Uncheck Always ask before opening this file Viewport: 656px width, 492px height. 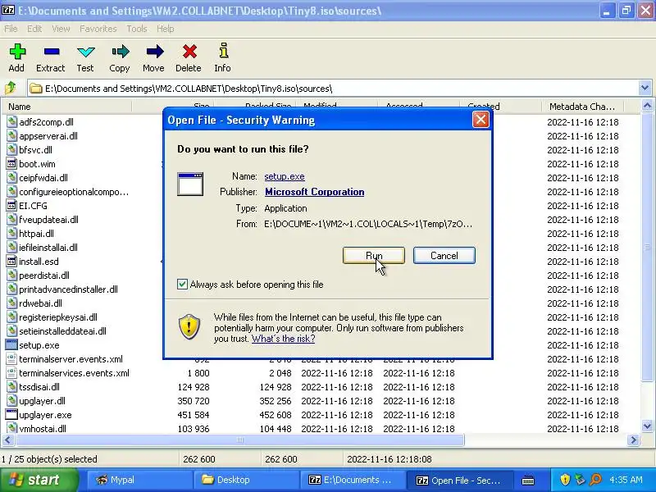[x=182, y=284]
